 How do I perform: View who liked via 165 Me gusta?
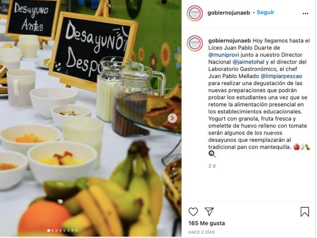207,223
